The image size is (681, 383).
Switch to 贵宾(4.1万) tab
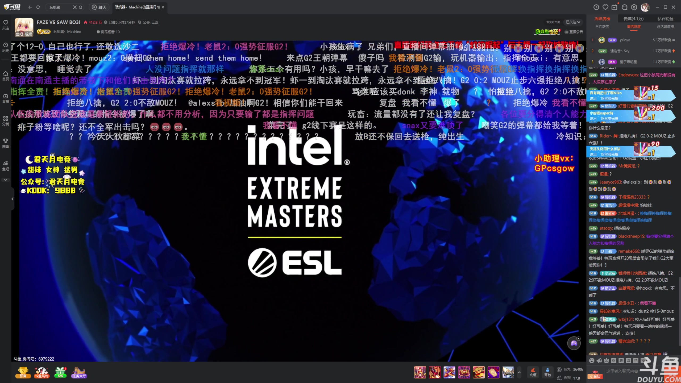(x=634, y=19)
